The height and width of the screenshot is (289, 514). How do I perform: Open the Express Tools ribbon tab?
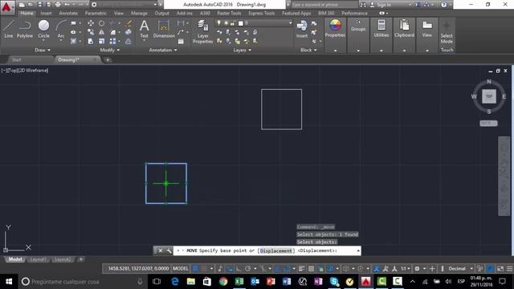click(261, 13)
